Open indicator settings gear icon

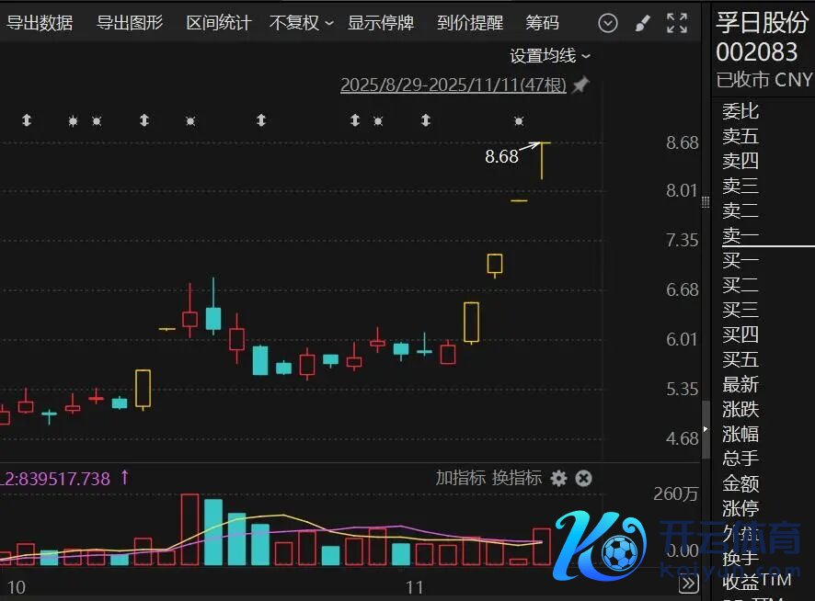click(x=558, y=478)
